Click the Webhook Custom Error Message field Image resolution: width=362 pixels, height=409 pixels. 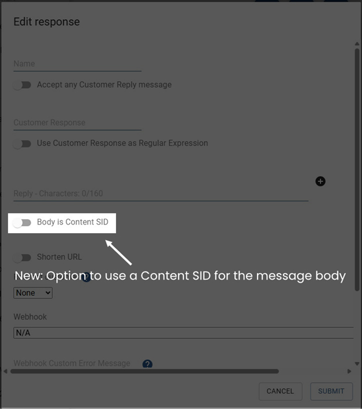(x=72, y=363)
